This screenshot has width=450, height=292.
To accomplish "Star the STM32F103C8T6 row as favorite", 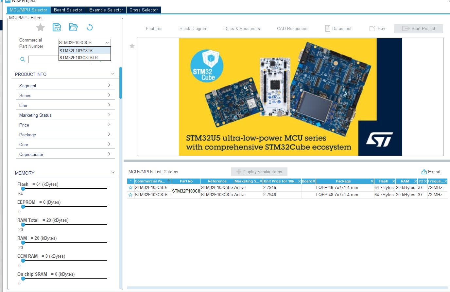I will (130, 188).
